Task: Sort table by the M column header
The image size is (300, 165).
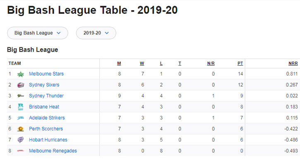Action: pyautogui.click(x=119, y=64)
